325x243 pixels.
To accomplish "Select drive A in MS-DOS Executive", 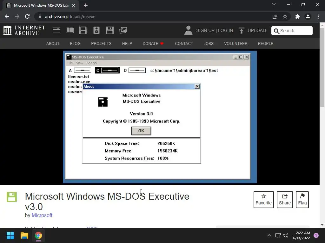I will pos(80,71).
